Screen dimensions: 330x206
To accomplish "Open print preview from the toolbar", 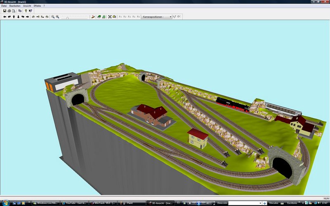I will point(14,11).
